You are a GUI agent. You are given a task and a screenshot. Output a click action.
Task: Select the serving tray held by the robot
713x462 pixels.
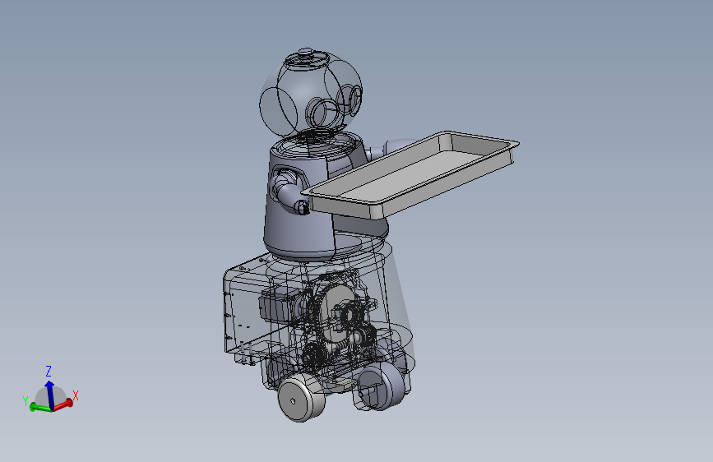(410, 174)
